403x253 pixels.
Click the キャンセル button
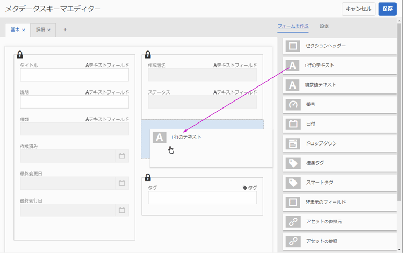(x=358, y=9)
